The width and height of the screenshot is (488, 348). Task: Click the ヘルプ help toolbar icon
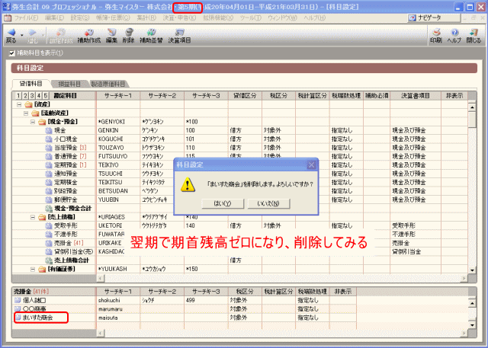pyautogui.click(x=454, y=36)
